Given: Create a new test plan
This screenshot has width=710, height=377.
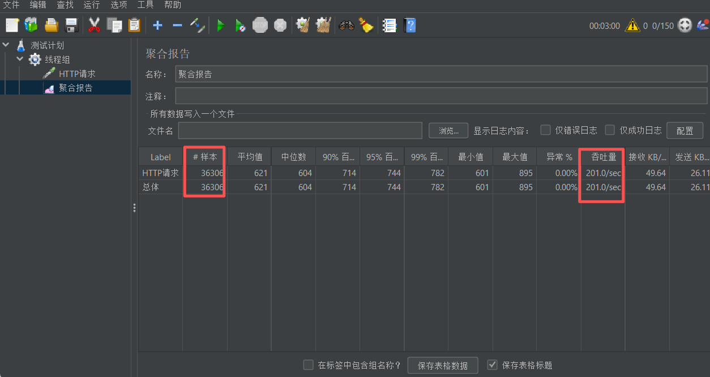Looking at the screenshot, I should 11,25.
